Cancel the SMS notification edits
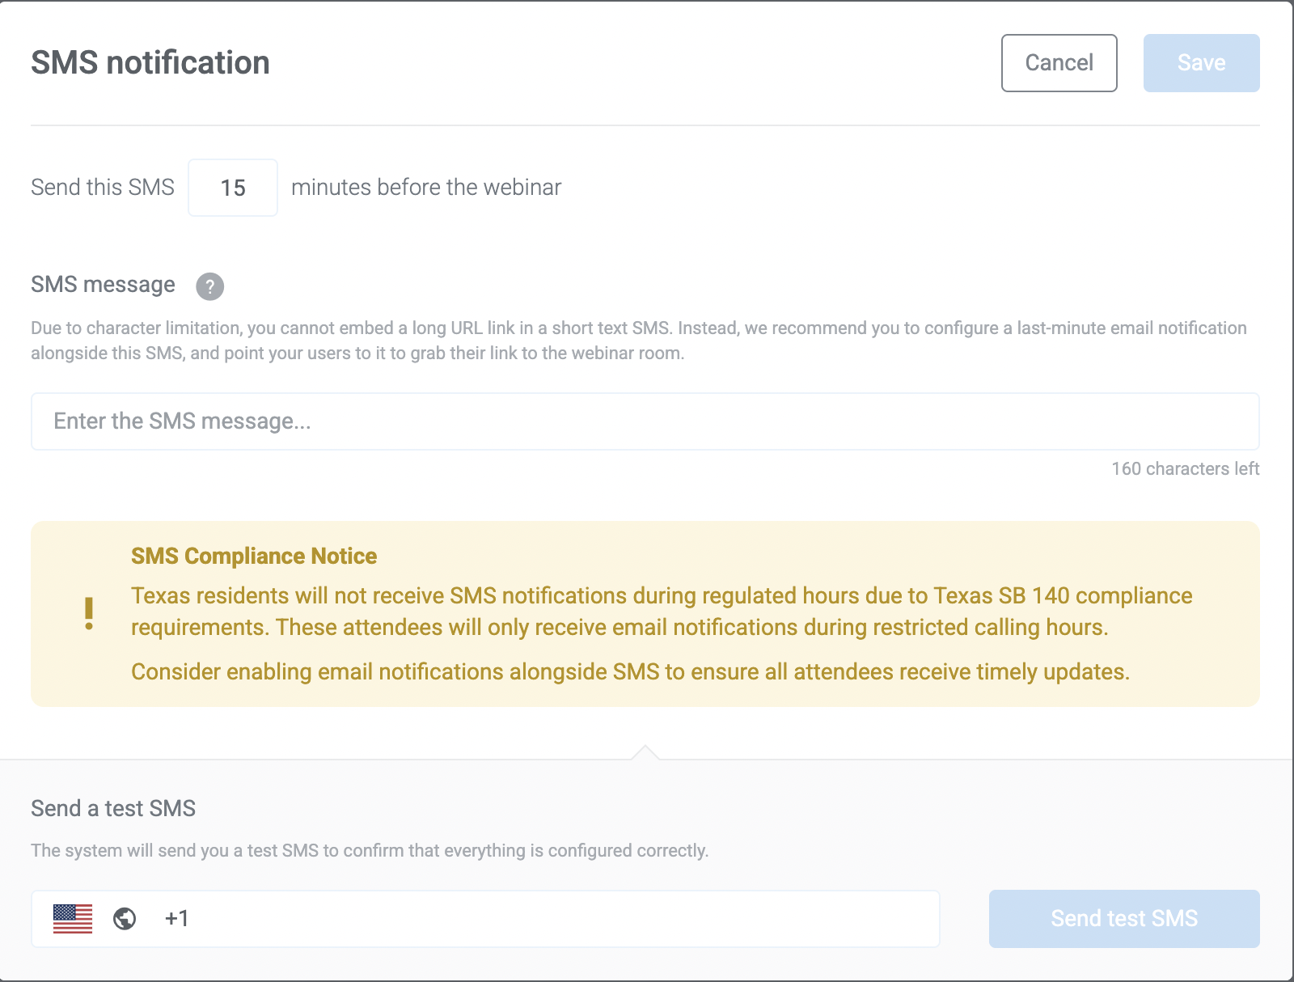 coord(1059,62)
